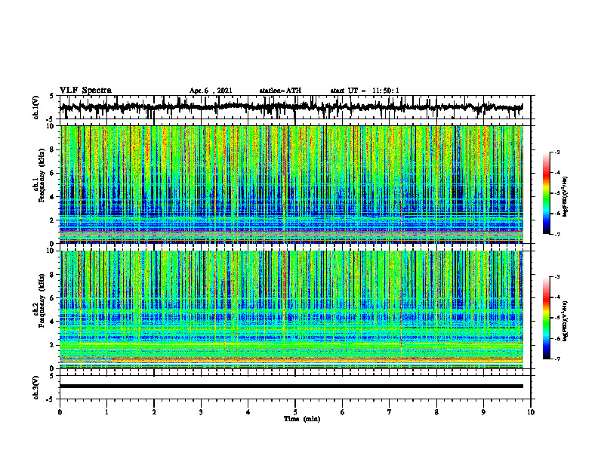Click the "-7" label on ch.1 colorbar
The height and width of the screenshot is (462, 598).
tap(556, 234)
